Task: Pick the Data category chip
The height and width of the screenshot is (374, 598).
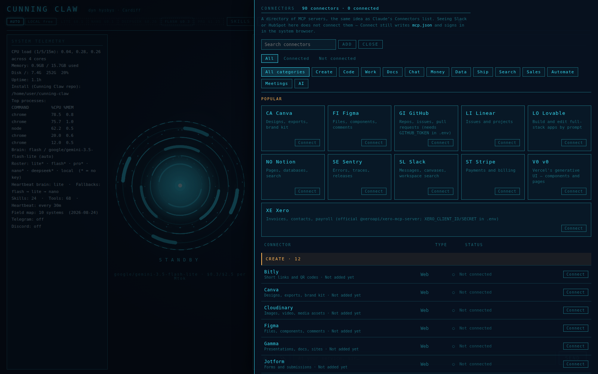Action: 461,72
